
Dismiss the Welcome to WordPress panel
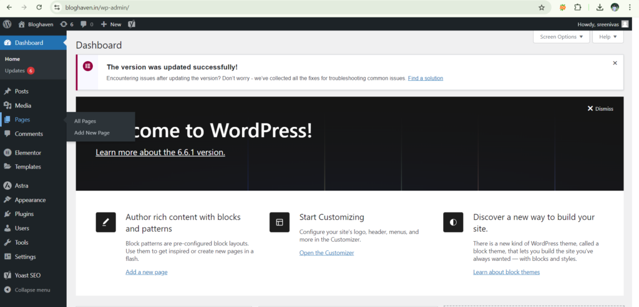pos(600,108)
